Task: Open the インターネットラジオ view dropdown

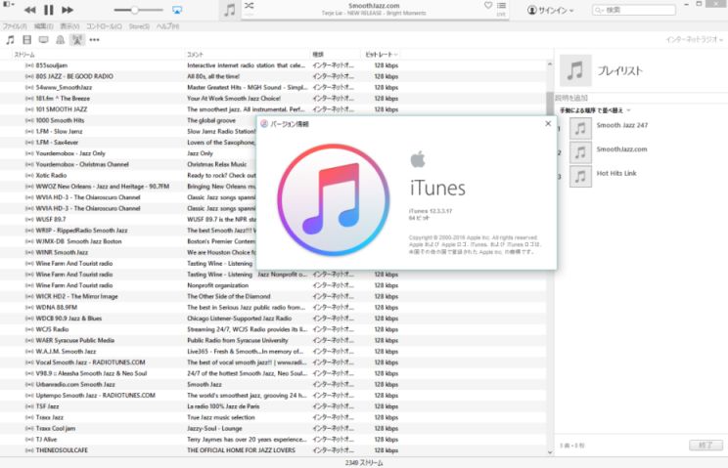Action: click(x=694, y=40)
